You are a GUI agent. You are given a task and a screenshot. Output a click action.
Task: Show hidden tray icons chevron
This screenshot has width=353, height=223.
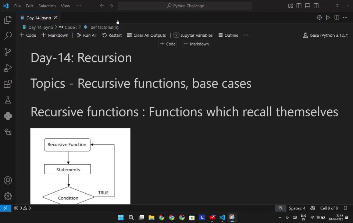click(280, 217)
